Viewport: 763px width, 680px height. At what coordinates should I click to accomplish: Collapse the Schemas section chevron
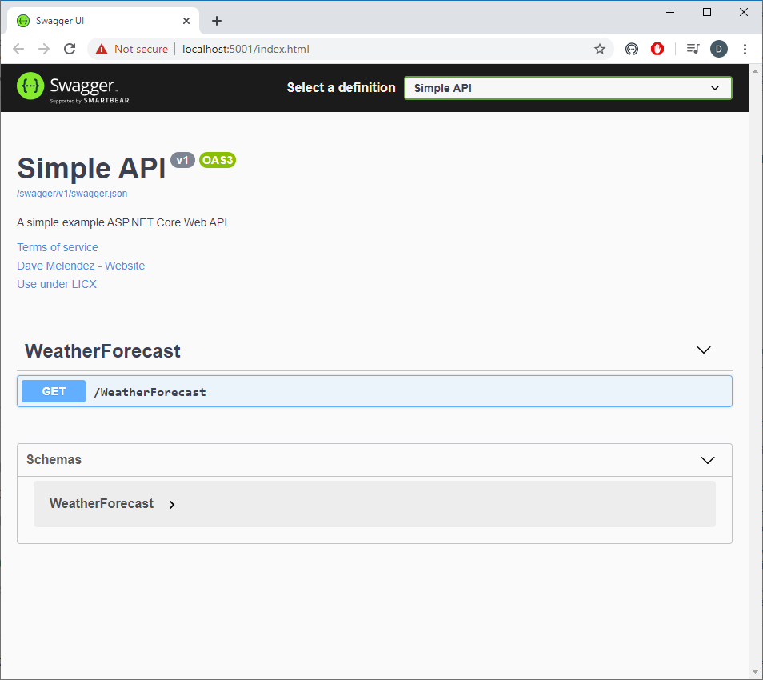point(707,460)
